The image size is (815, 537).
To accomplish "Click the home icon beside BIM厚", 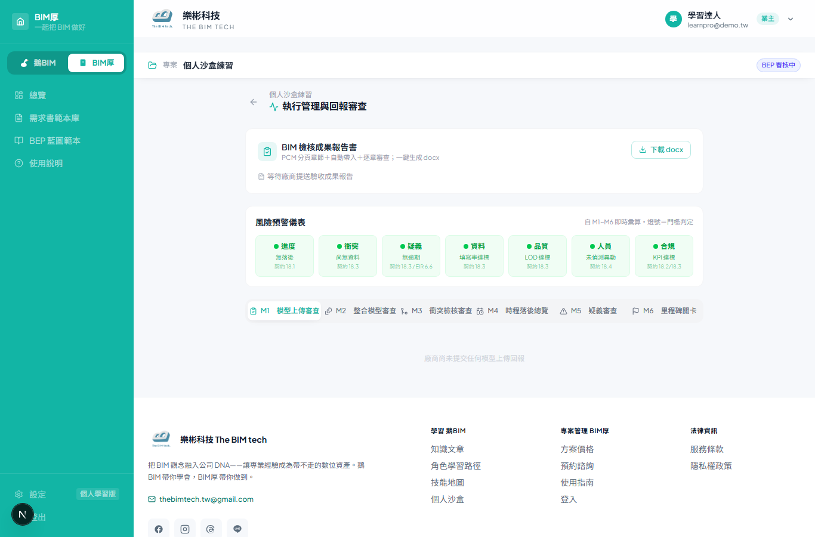I will point(20,21).
